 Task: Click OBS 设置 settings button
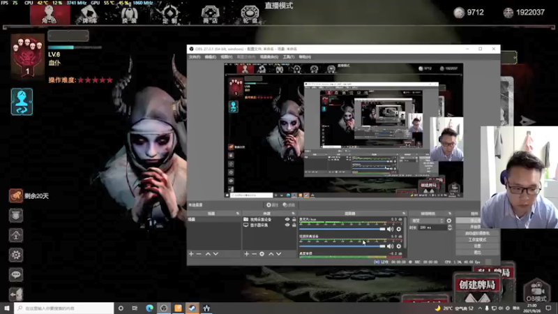click(477, 246)
